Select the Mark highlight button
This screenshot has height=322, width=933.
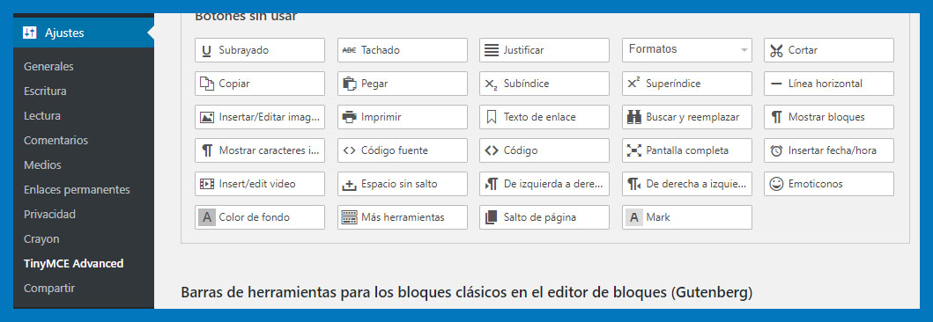[x=687, y=216]
